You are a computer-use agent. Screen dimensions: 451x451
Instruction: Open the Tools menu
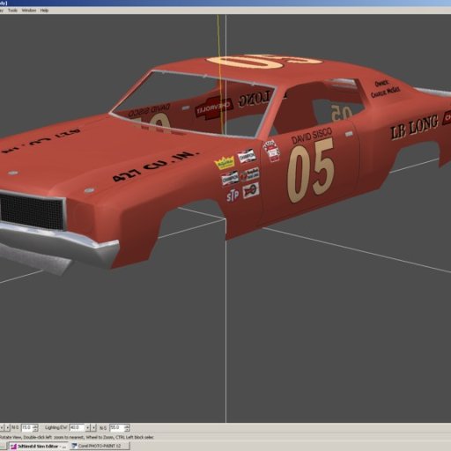pos(12,11)
